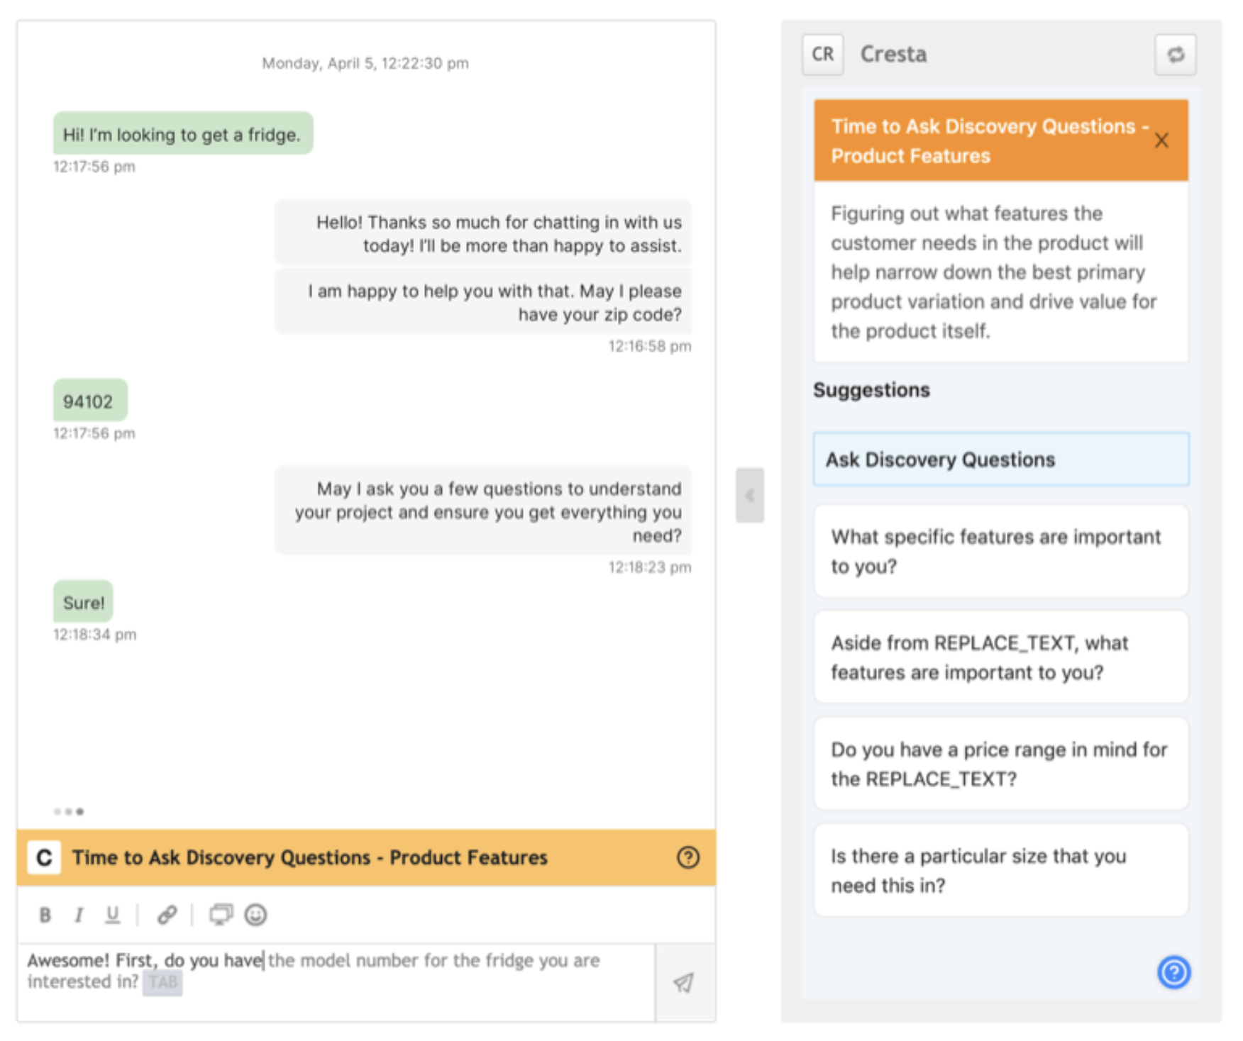Click the date header 'Monday, April 5, 12:22:30 pm'
1243x1041 pixels.
pyautogui.click(x=365, y=63)
